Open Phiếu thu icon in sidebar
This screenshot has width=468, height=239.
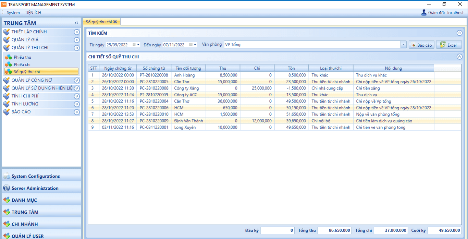[8, 57]
